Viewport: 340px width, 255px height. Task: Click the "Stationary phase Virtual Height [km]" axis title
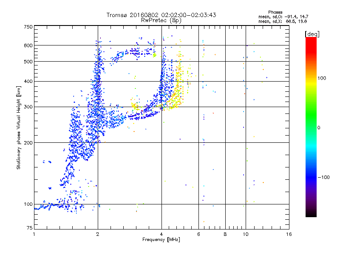[x=19, y=127]
